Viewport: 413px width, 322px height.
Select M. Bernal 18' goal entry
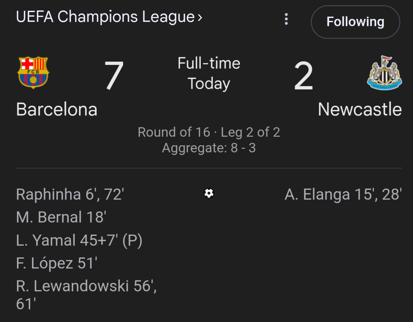point(61,217)
